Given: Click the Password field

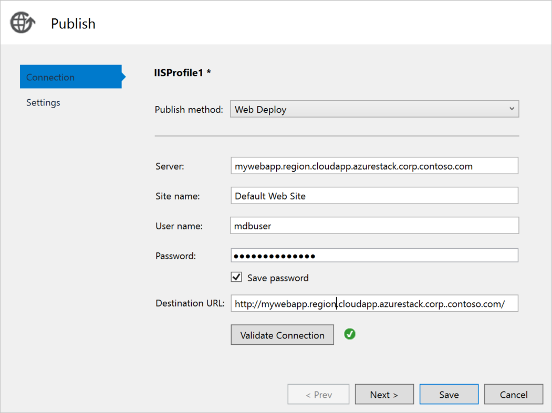Looking at the screenshot, I should [374, 256].
